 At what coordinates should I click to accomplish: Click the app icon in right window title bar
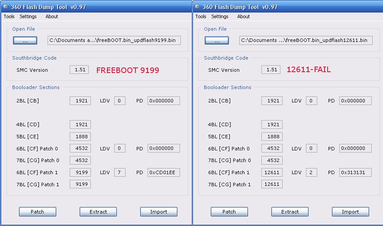point(197,6)
